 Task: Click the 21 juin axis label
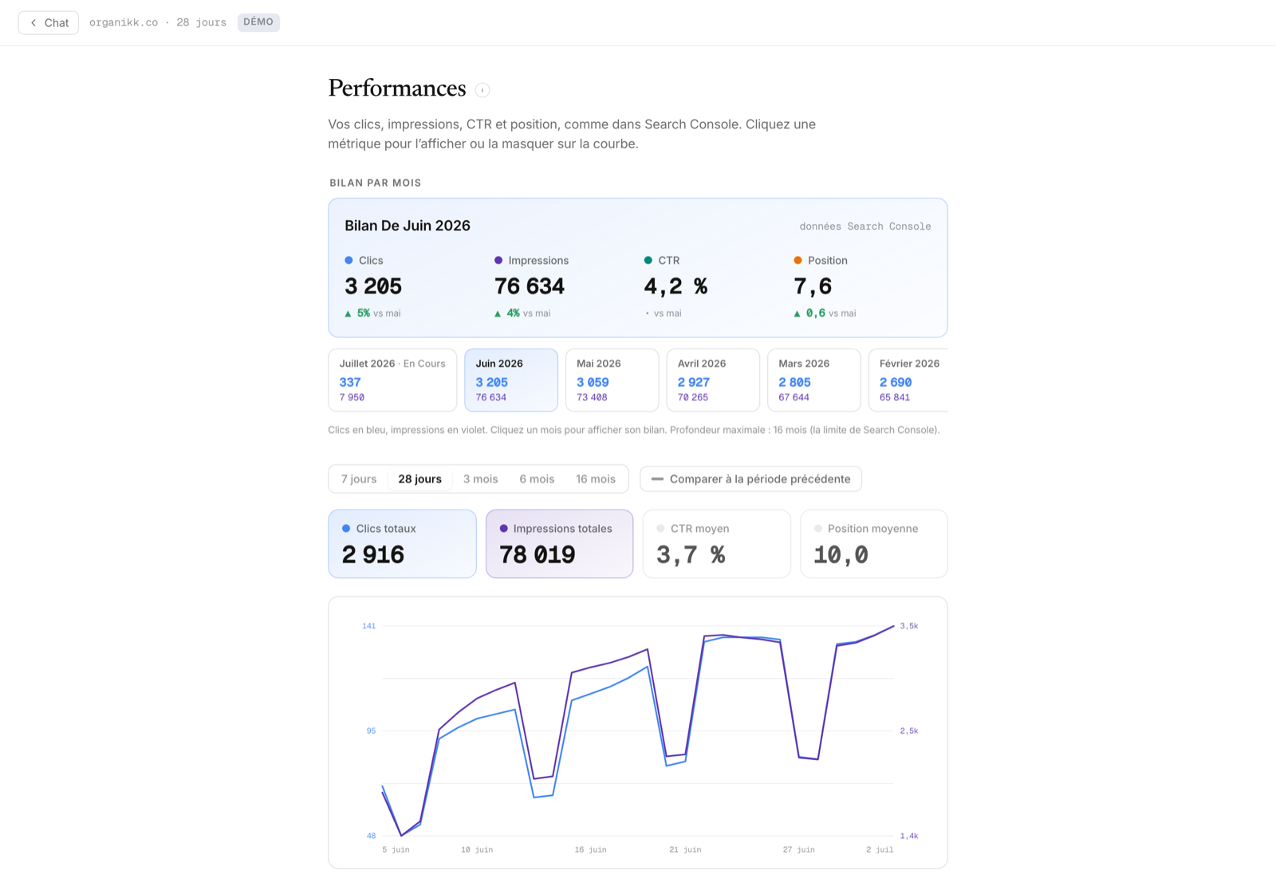point(685,850)
